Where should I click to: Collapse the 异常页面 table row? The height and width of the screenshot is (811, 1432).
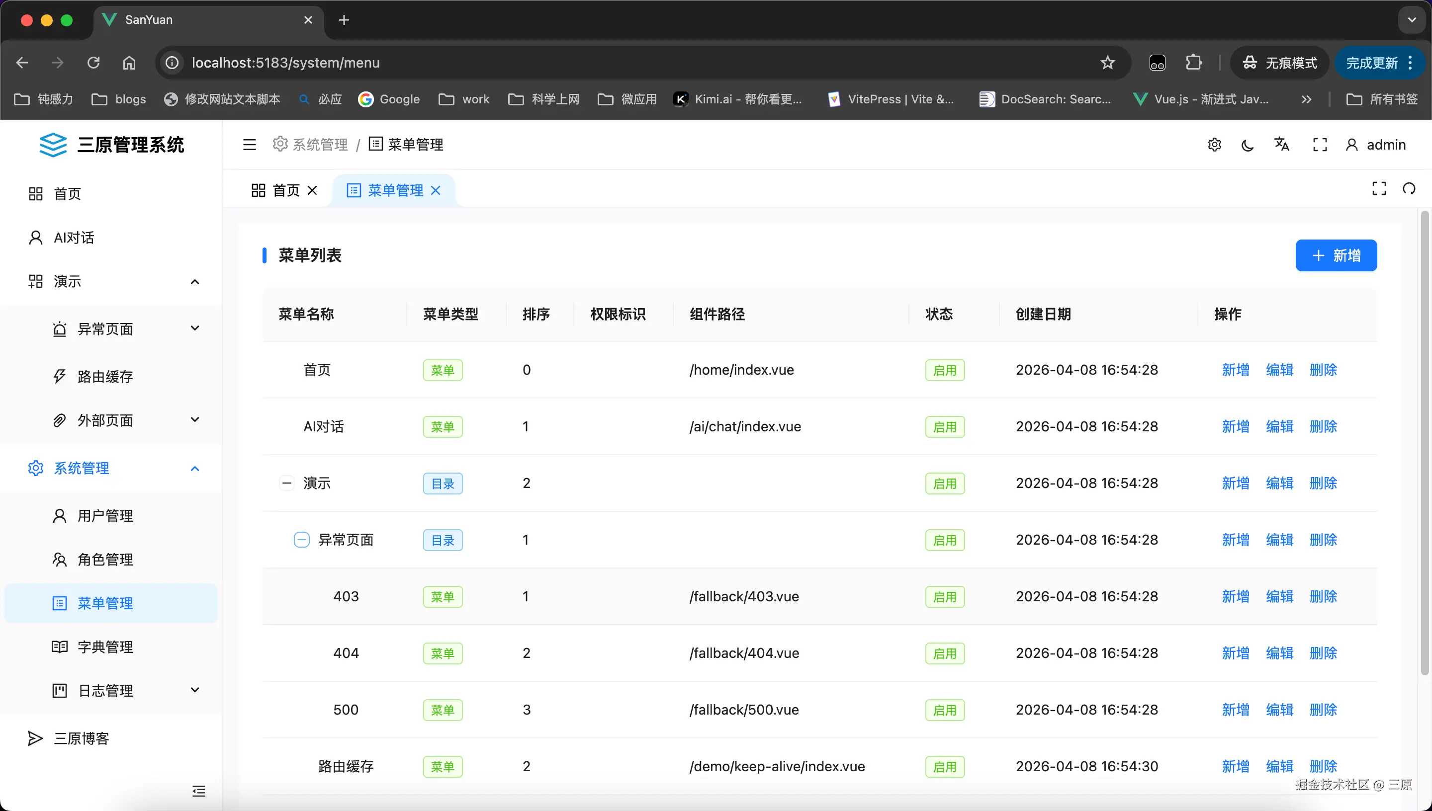pos(302,539)
